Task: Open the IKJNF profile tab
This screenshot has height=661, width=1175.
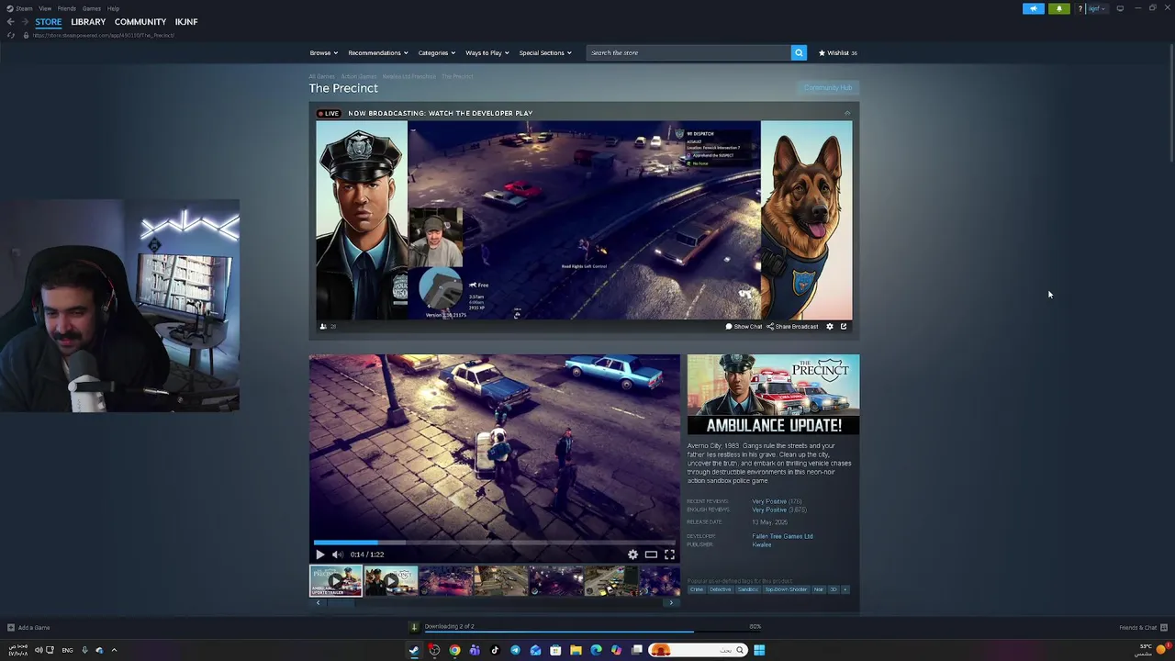Action: (x=186, y=21)
